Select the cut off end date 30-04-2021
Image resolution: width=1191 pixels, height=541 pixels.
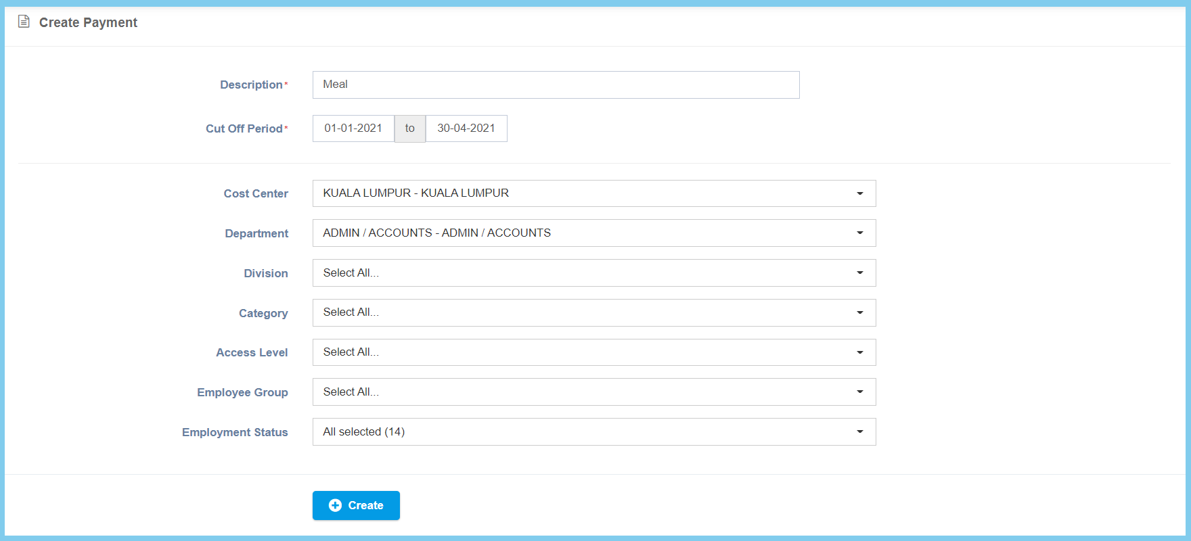(466, 128)
